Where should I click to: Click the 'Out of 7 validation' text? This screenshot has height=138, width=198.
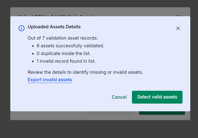pyautogui.click(x=63, y=38)
